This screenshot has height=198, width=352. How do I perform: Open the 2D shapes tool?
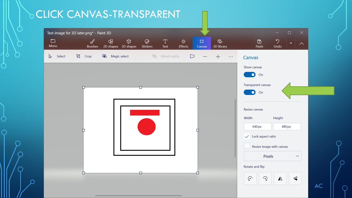tap(111, 43)
